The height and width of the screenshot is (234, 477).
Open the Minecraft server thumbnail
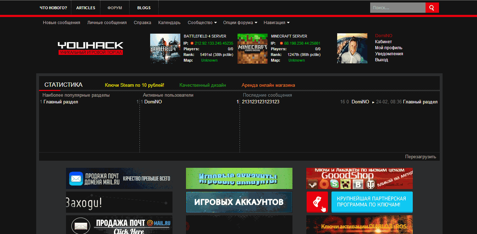click(252, 48)
